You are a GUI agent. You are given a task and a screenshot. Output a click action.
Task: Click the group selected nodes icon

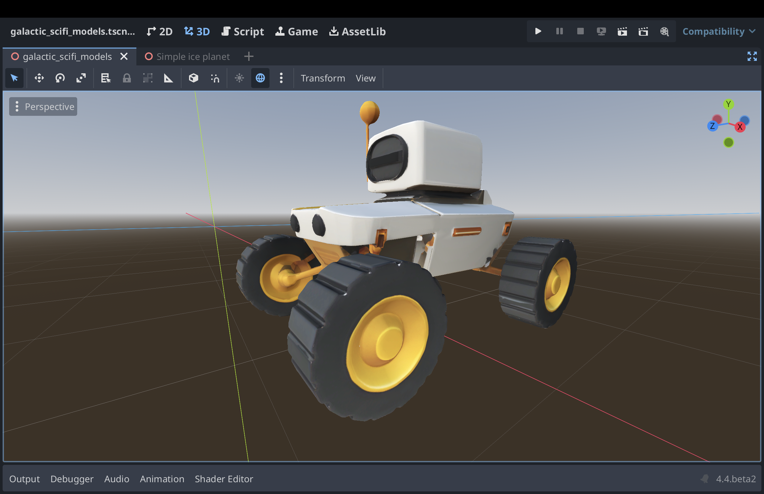point(148,78)
